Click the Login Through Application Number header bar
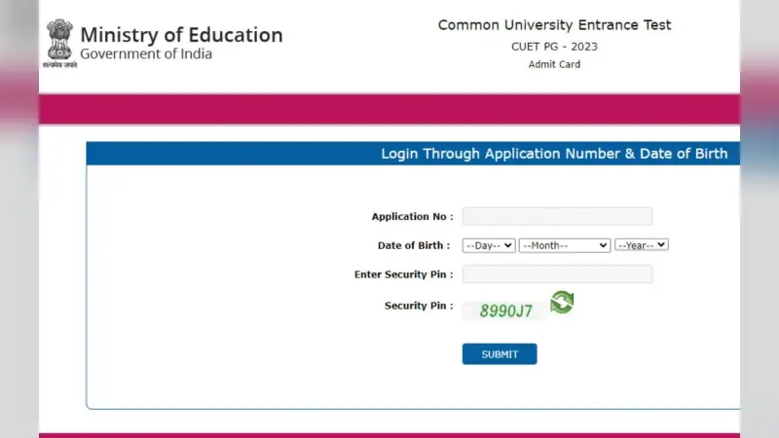Image resolution: width=779 pixels, height=438 pixels. point(413,154)
